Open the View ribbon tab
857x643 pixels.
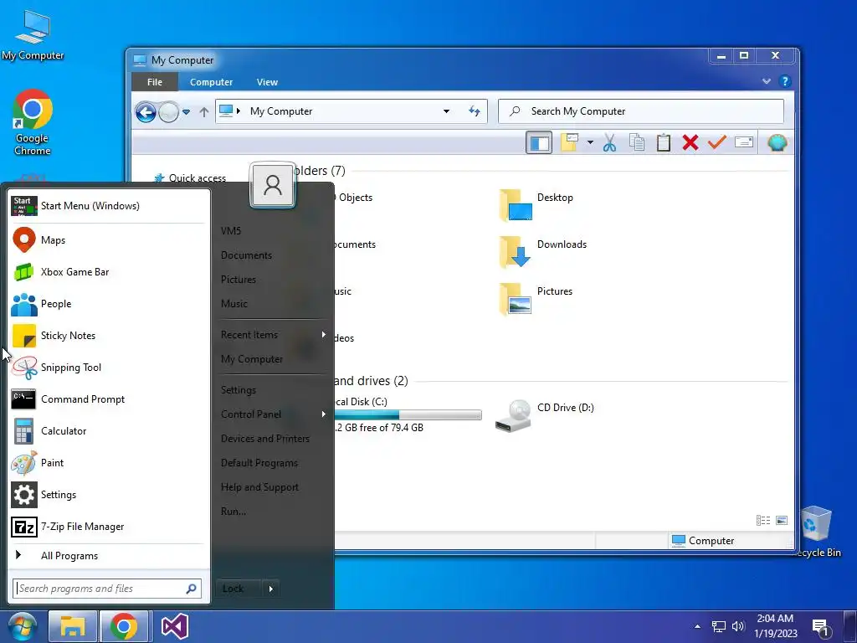point(267,82)
